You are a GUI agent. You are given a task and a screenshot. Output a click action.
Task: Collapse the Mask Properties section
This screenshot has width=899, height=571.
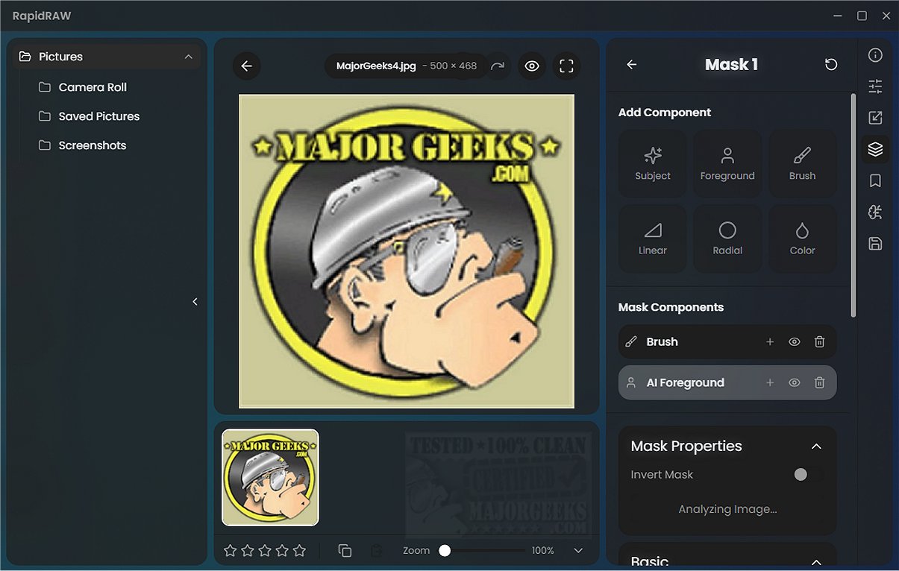point(816,447)
